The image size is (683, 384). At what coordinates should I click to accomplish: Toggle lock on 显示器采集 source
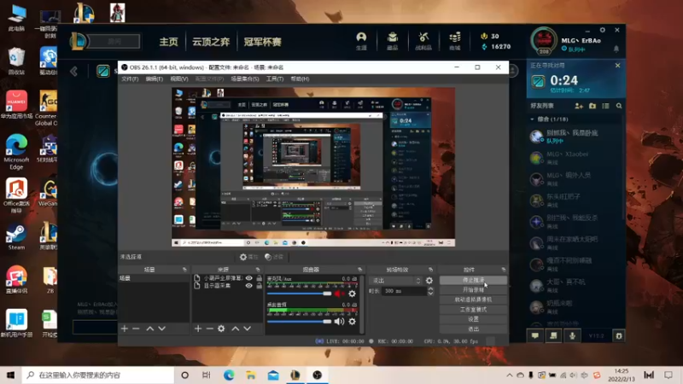(x=260, y=286)
